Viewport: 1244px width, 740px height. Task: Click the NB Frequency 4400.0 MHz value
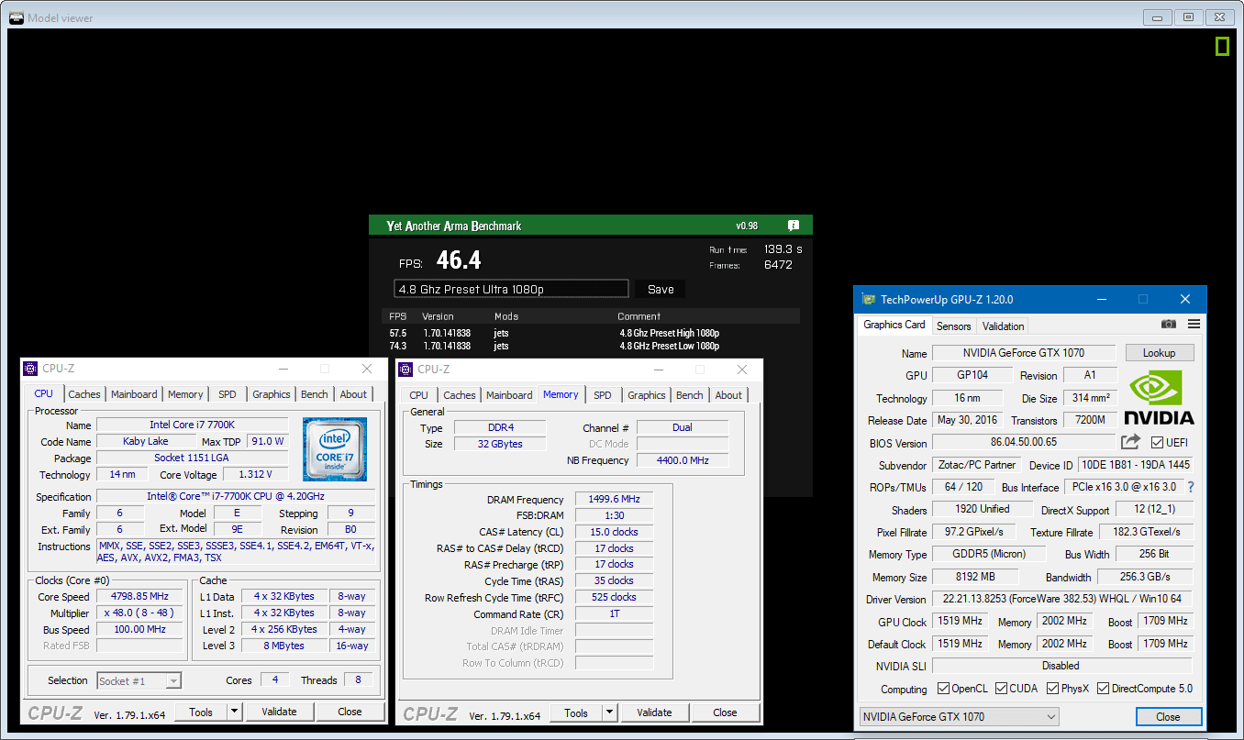[x=683, y=460]
